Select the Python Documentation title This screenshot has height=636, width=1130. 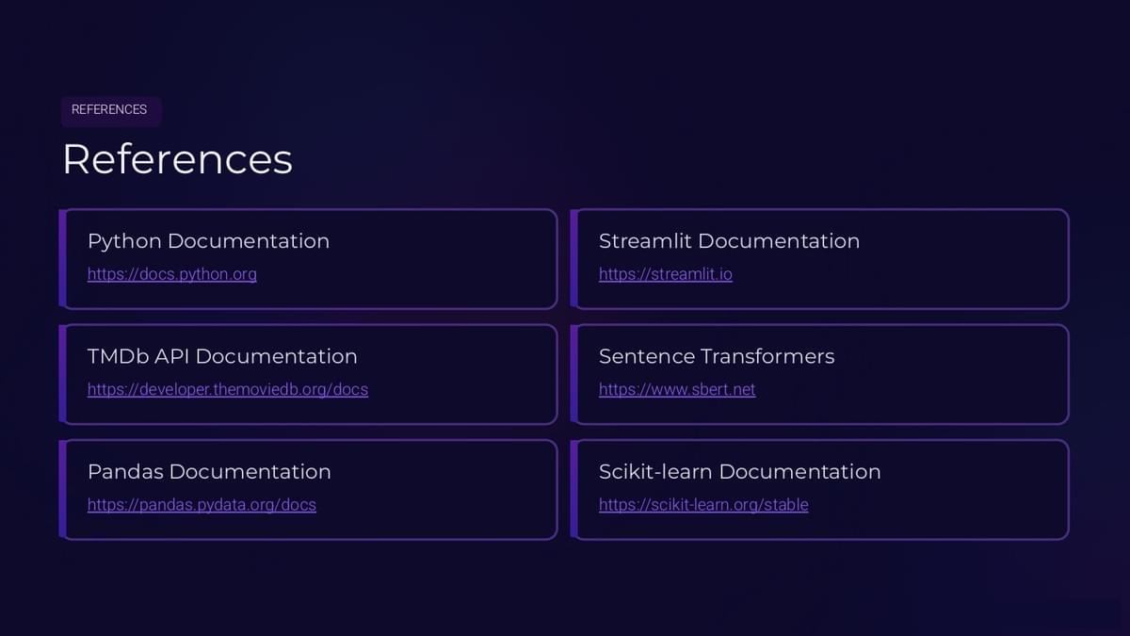point(208,241)
